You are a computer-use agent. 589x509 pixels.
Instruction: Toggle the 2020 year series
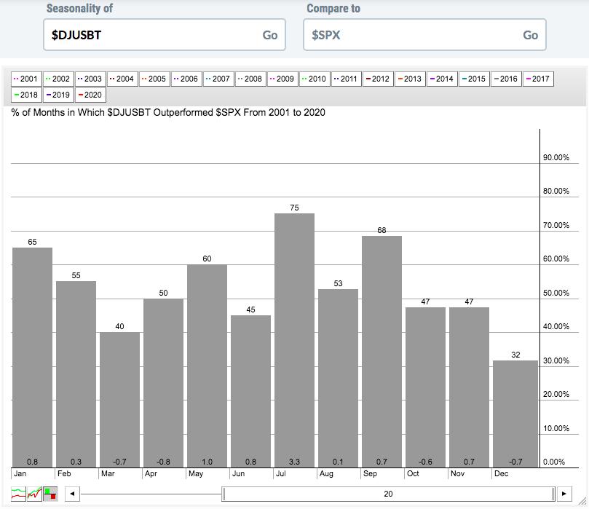click(x=90, y=95)
